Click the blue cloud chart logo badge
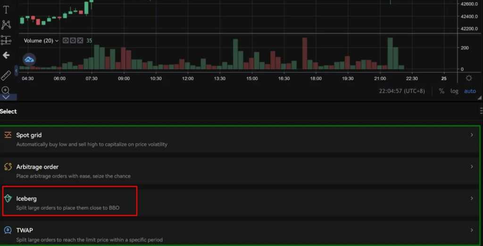This screenshot has width=483, height=246. point(30,60)
